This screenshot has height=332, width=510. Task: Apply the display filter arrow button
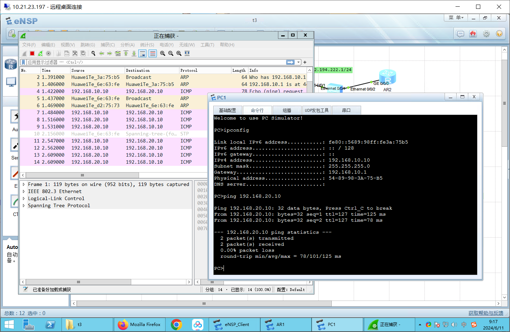coord(290,62)
